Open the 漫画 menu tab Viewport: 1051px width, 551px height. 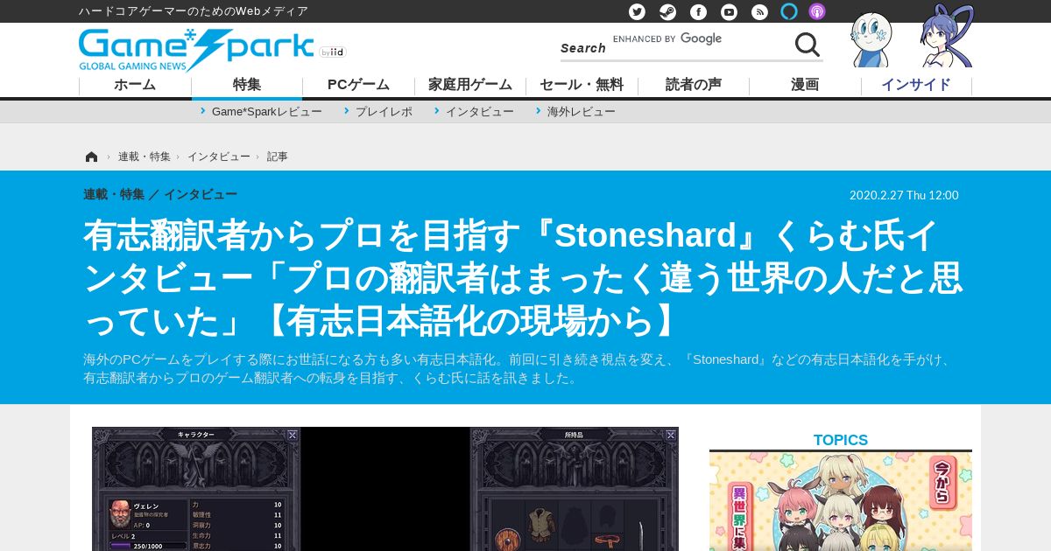pyautogui.click(x=805, y=85)
